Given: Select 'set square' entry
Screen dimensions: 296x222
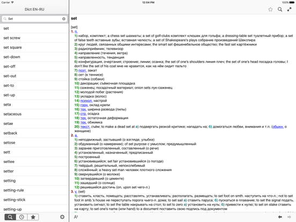Looking at the screenshot, I should 34,48.
